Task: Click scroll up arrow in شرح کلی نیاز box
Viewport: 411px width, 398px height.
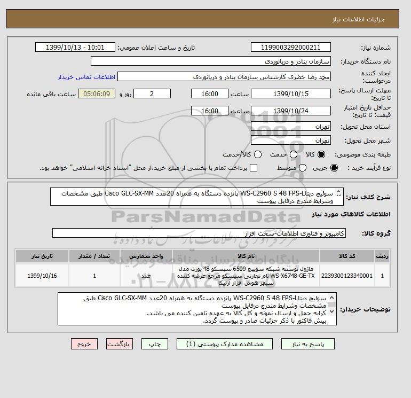Action: (338, 192)
